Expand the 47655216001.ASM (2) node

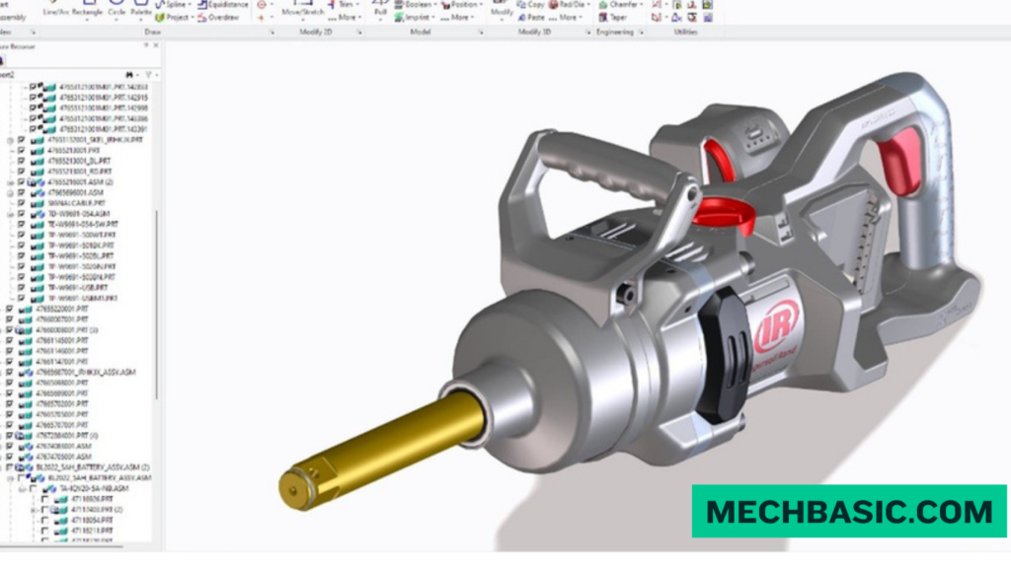pos(10,182)
